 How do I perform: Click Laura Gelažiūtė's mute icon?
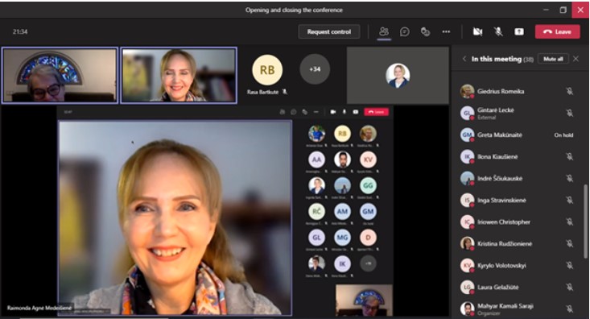tap(570, 287)
